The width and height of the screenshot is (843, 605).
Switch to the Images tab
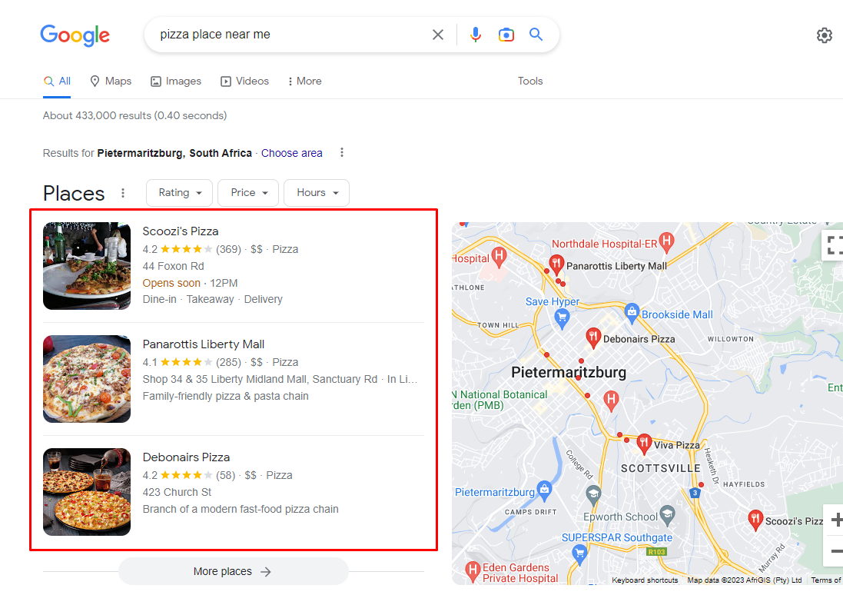pos(176,81)
